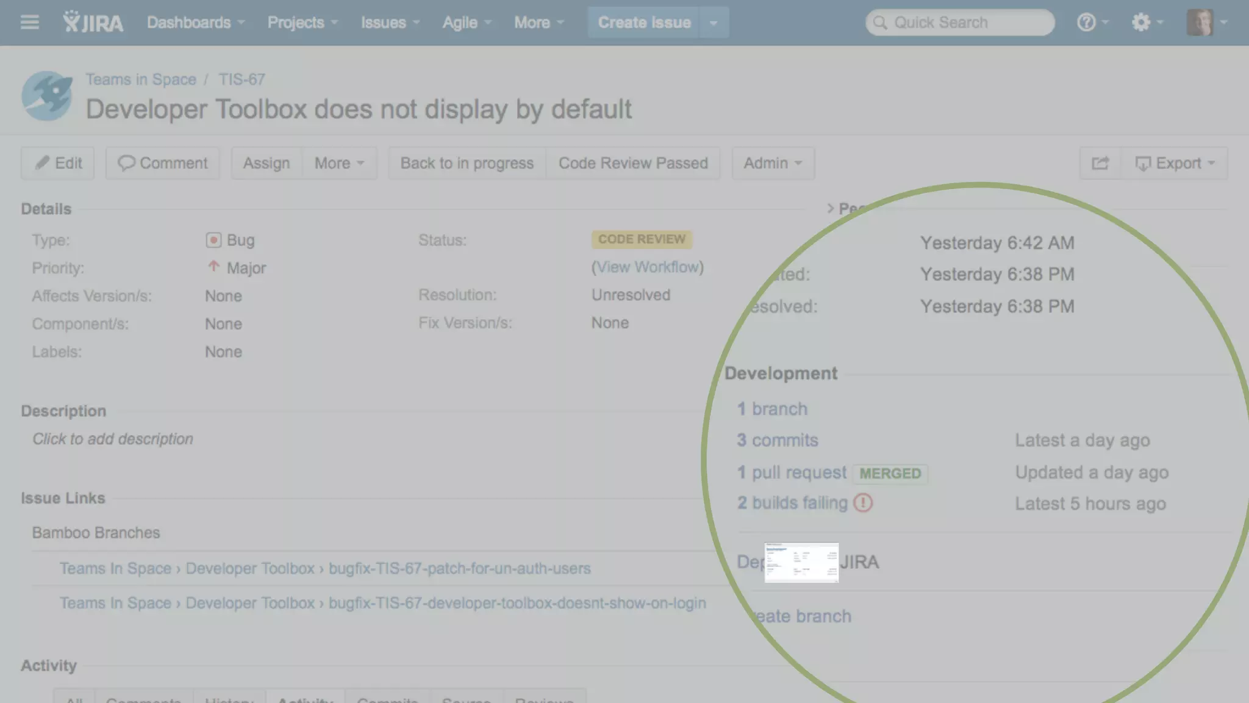
Task: Open the 3 commits link
Action: click(x=778, y=441)
